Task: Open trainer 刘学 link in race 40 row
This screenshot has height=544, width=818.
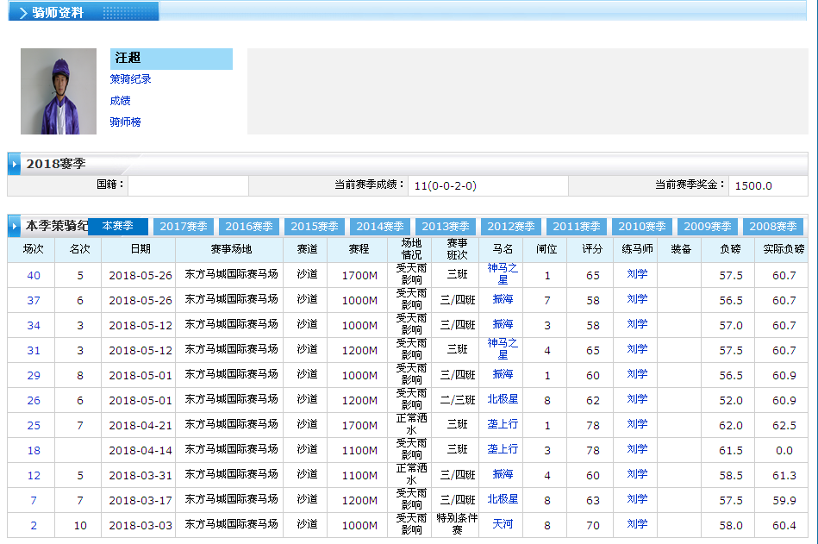Action: coord(637,274)
